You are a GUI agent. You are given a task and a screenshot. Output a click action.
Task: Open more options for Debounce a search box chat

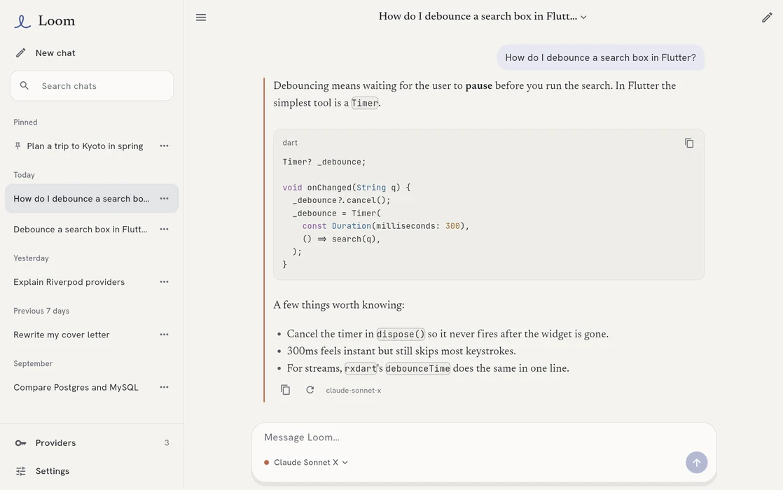(165, 229)
